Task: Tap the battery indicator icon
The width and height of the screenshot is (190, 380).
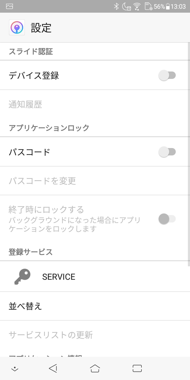Action: tap(168, 7)
